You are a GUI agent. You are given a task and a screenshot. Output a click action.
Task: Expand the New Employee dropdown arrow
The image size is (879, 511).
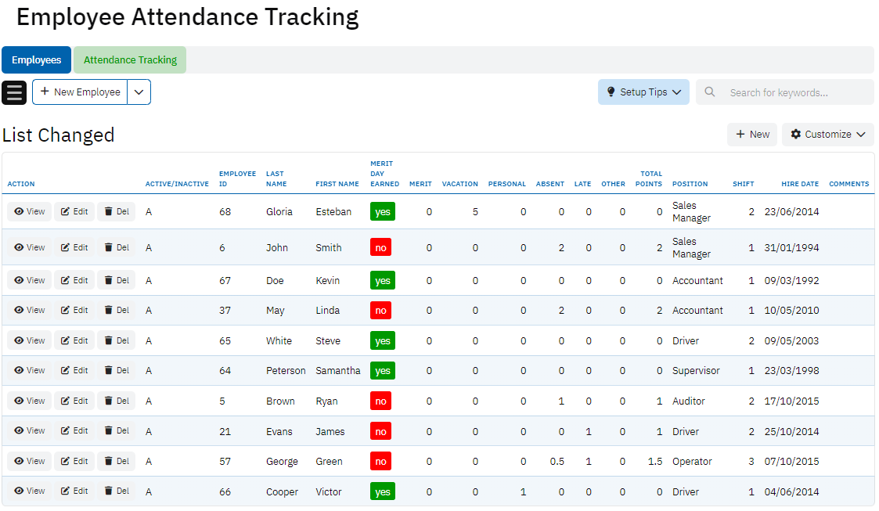(139, 92)
